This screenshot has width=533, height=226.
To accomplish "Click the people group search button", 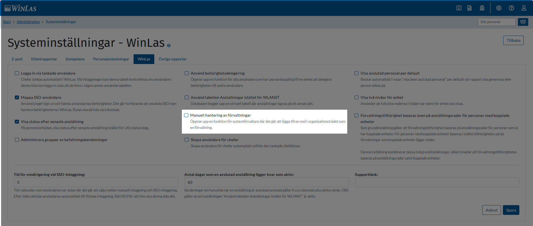I will [523, 22].
